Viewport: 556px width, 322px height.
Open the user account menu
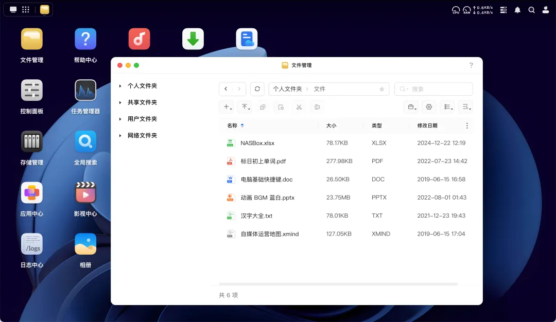(546, 10)
